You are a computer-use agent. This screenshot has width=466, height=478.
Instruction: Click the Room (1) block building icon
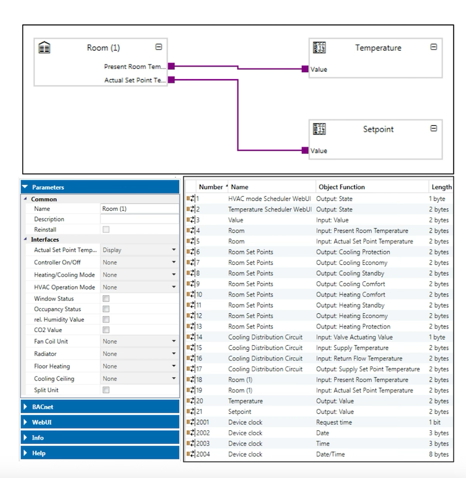44,48
